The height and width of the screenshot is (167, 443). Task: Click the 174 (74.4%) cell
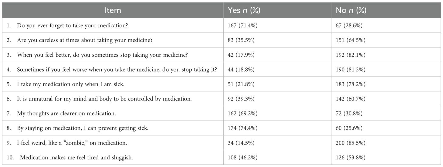coord(243,128)
